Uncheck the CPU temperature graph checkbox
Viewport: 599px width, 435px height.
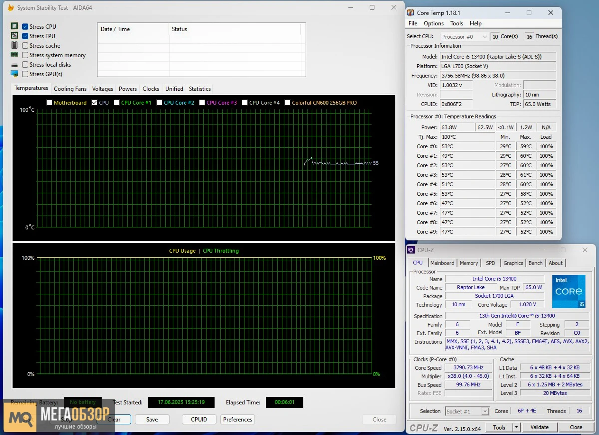[x=94, y=103]
